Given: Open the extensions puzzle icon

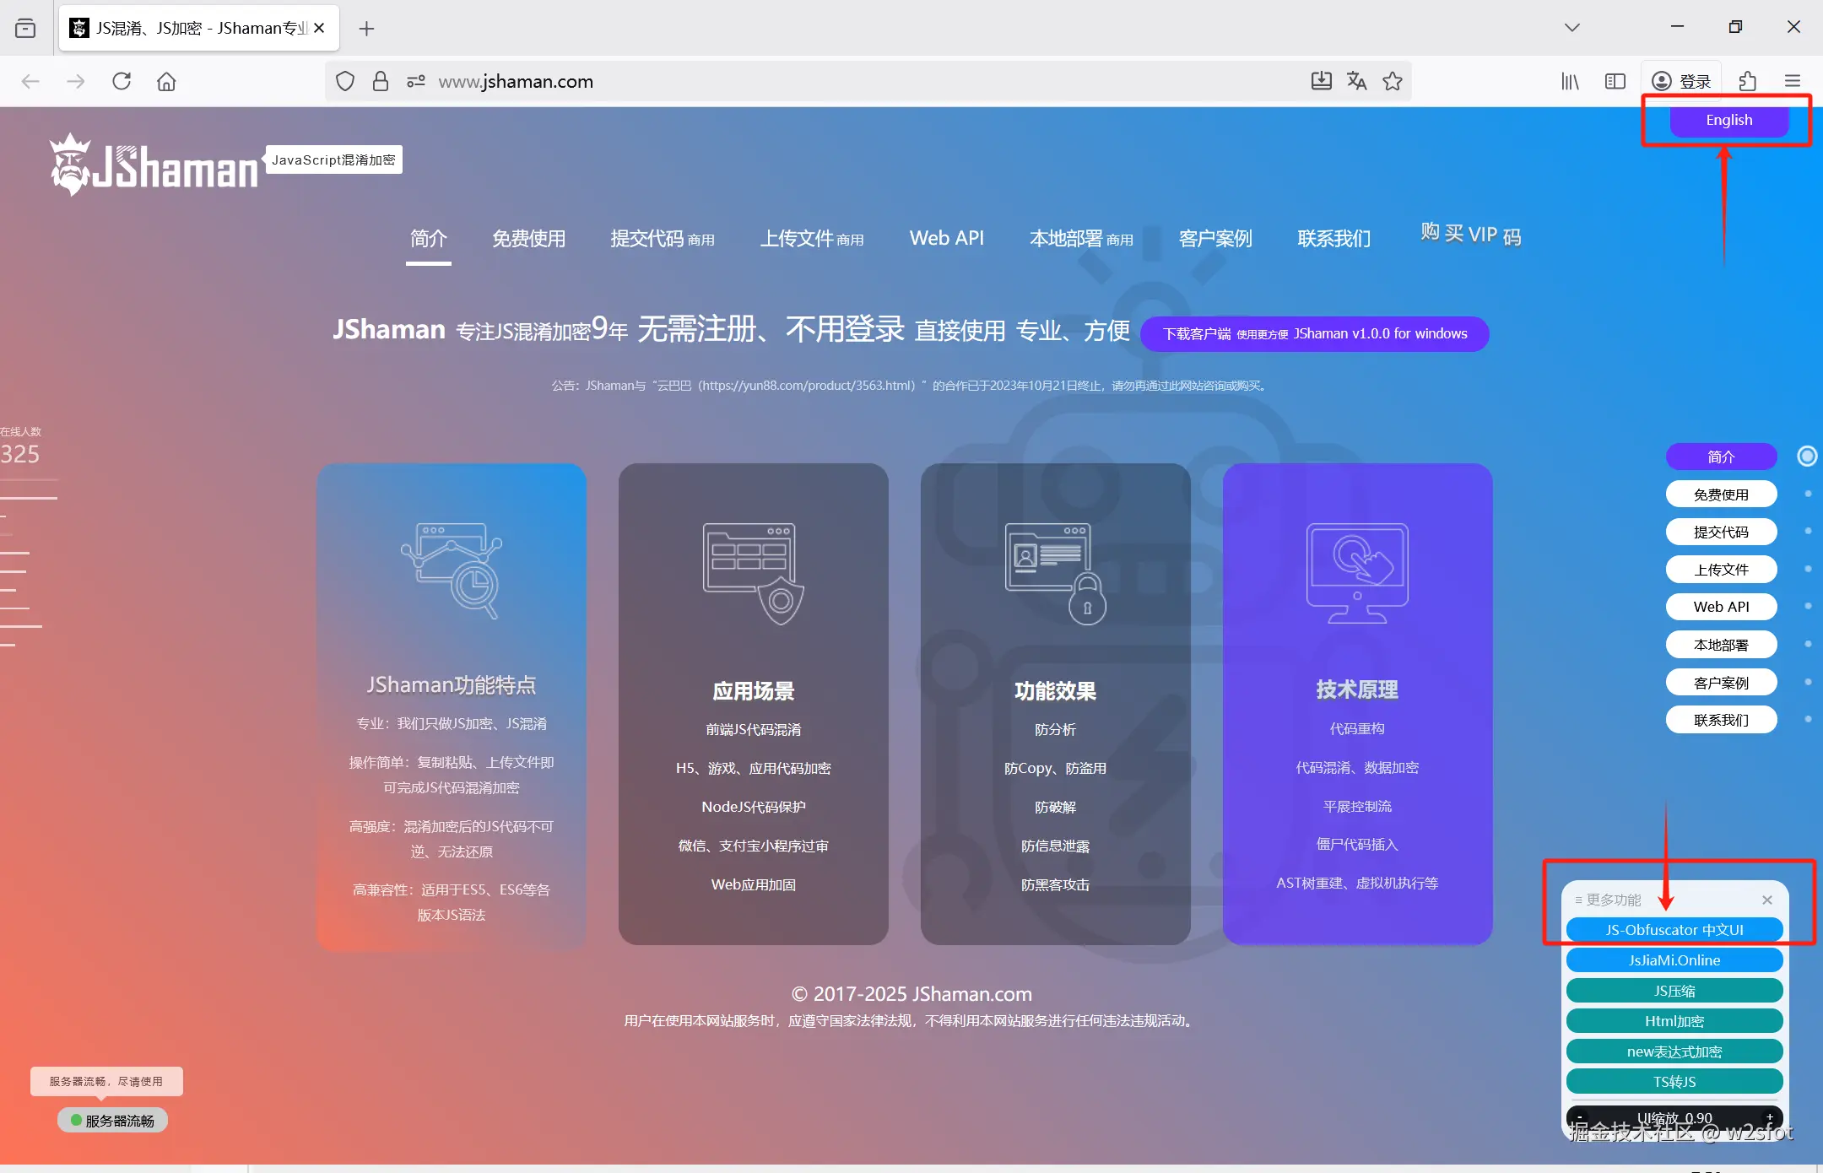Looking at the screenshot, I should coord(1748,81).
